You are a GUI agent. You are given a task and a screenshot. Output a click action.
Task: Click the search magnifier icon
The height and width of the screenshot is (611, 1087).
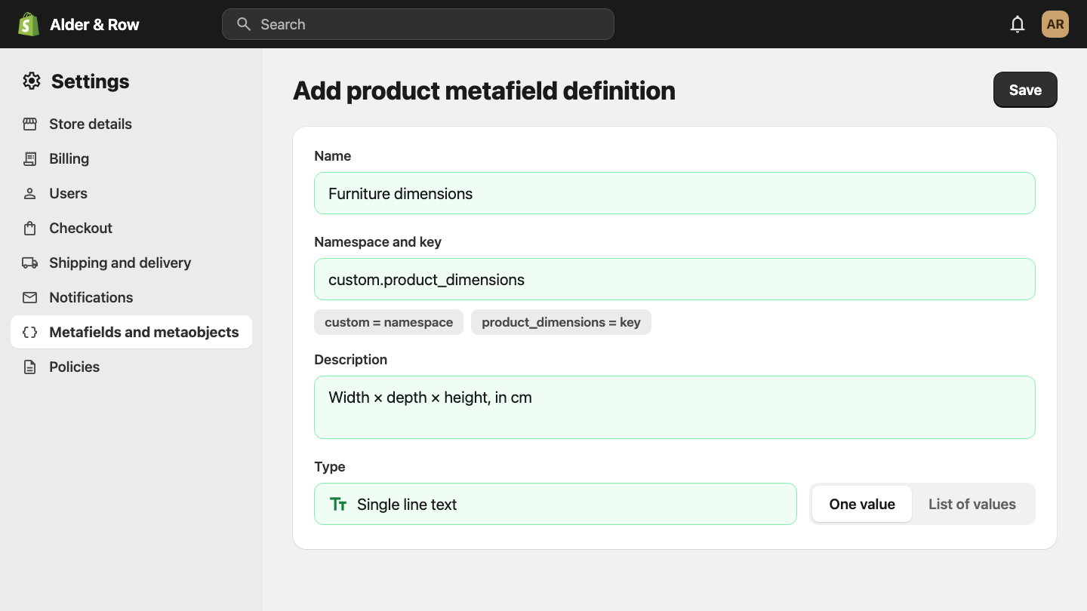coord(243,24)
